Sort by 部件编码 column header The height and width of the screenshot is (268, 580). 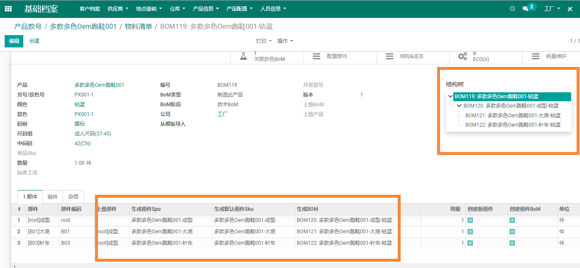76,209
